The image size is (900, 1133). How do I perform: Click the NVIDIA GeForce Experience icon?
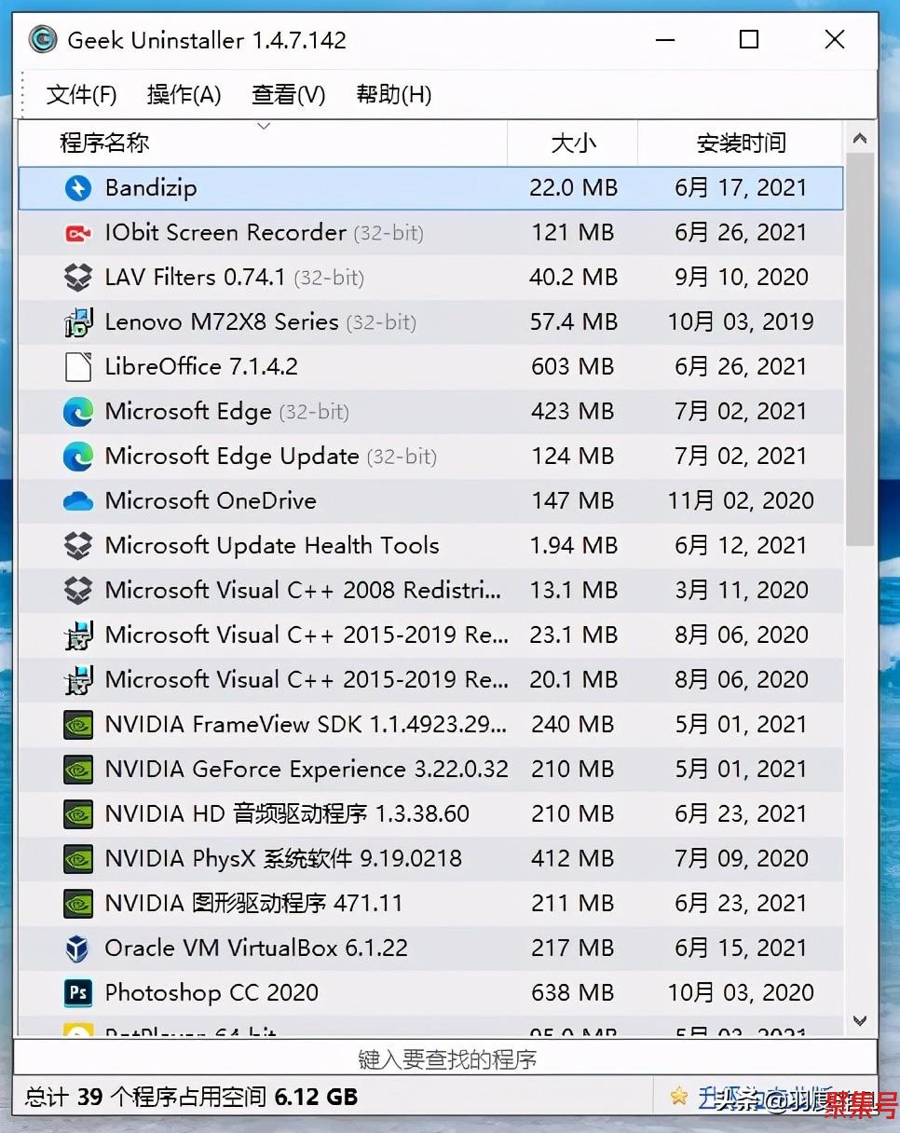(x=78, y=770)
